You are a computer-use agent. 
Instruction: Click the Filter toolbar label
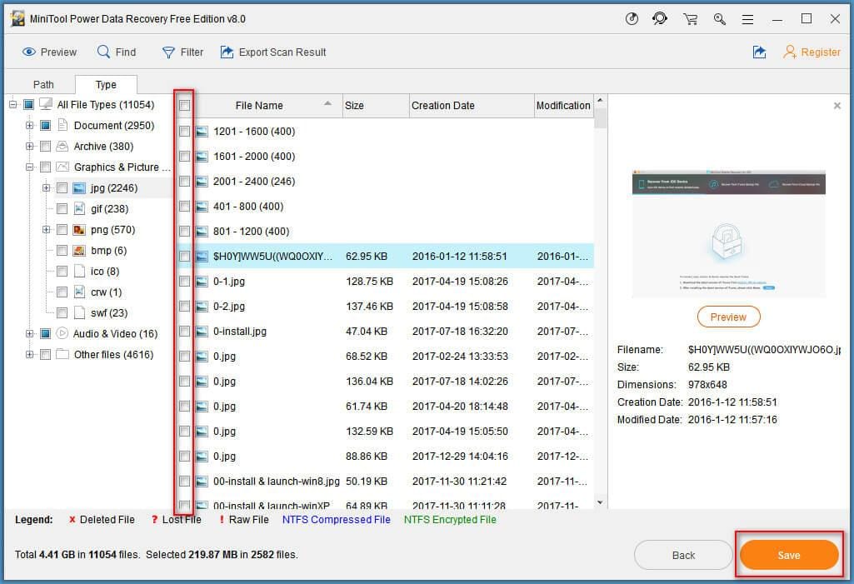coord(192,52)
